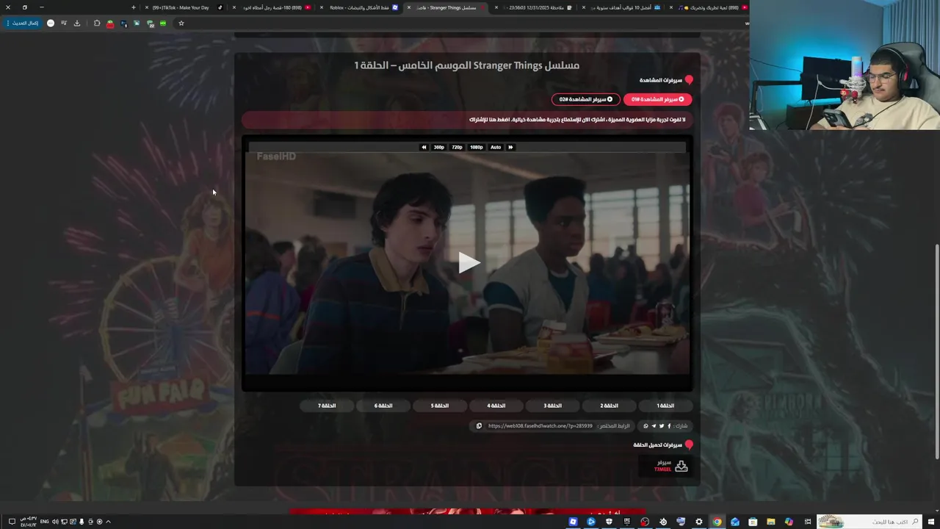Click the browser update button
This screenshot has height=529, width=940.
(22, 23)
